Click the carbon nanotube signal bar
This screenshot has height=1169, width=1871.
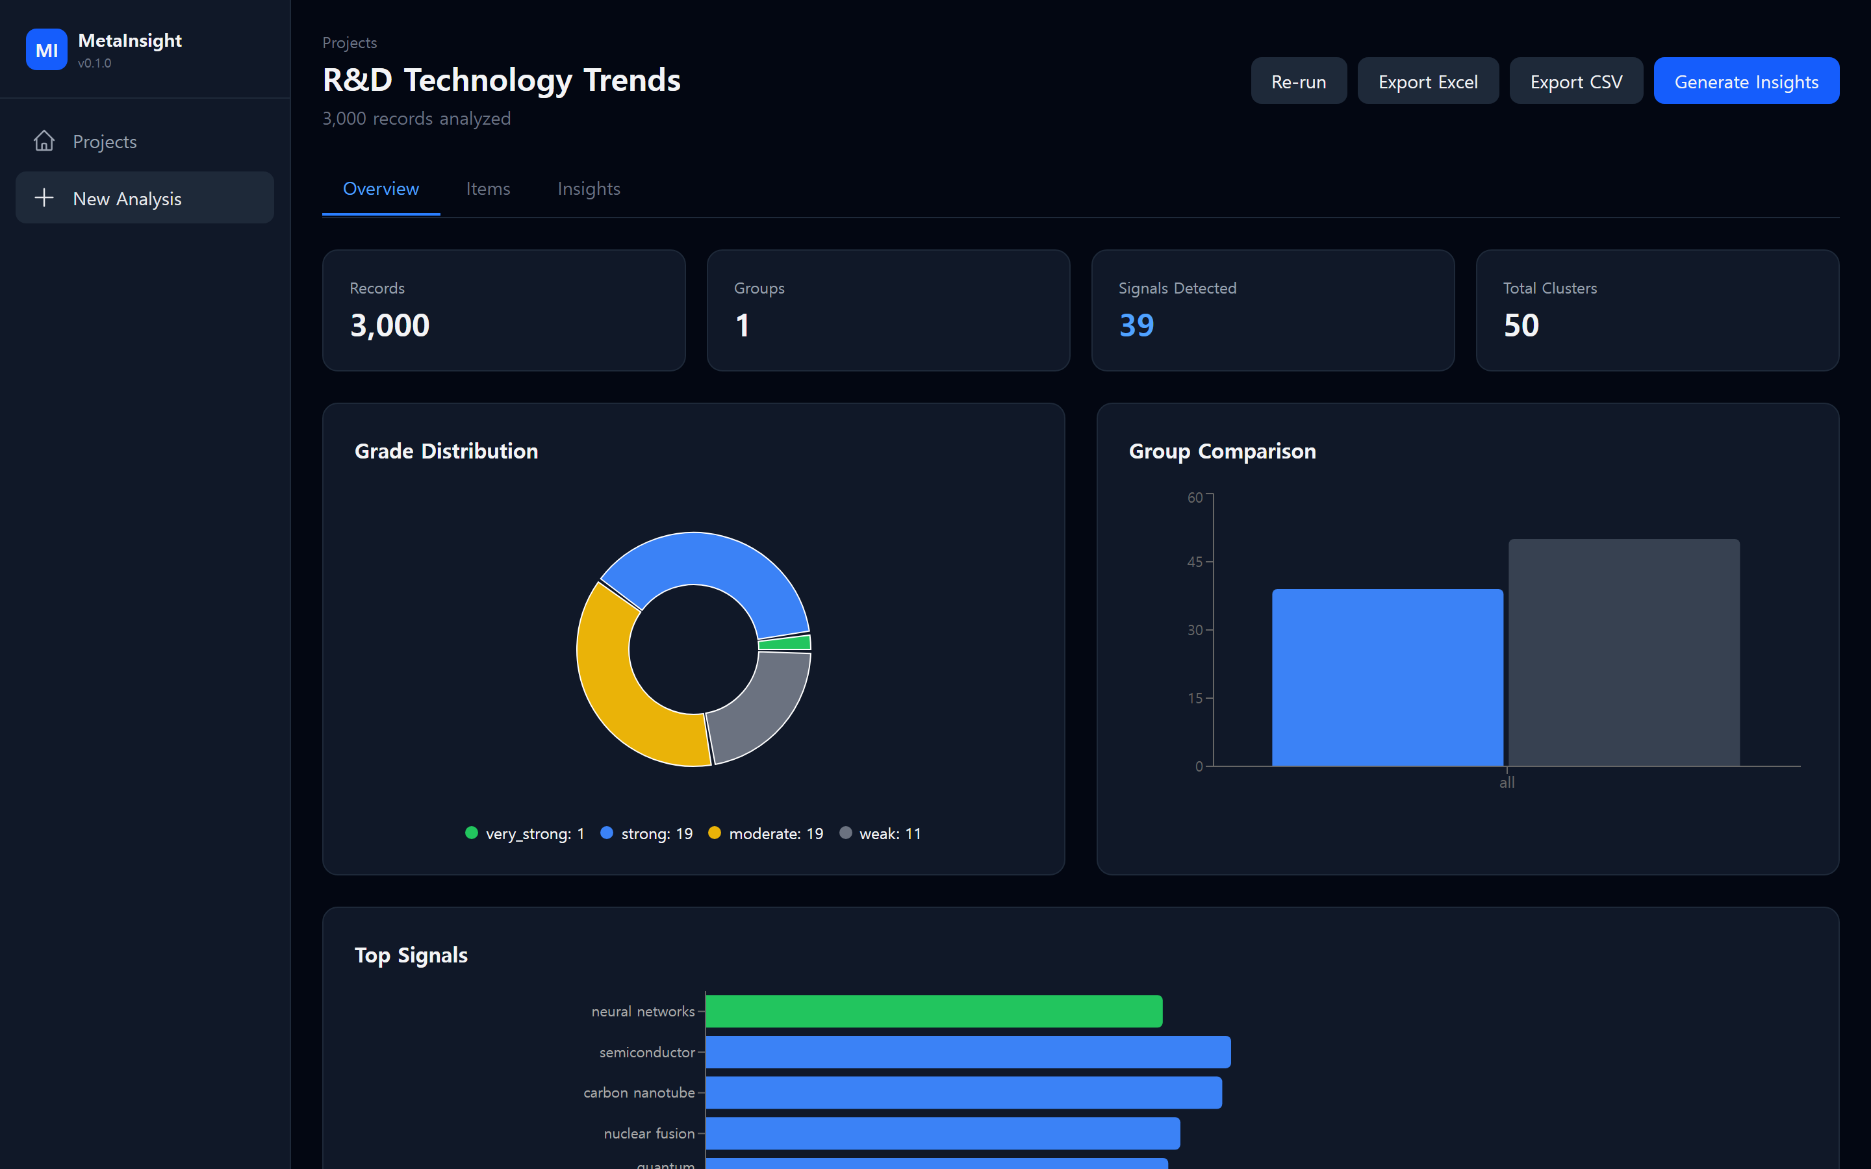[x=964, y=1092]
